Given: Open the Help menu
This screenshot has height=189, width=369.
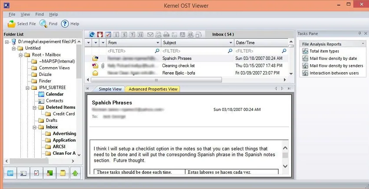Looking at the screenshot, I should coord(53,14).
